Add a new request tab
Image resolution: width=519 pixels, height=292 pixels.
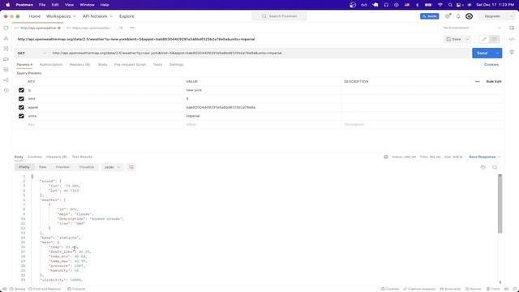pos(121,28)
